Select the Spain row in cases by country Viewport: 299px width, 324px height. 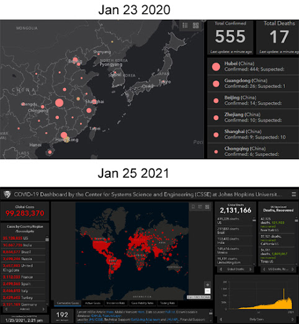pos(24,284)
